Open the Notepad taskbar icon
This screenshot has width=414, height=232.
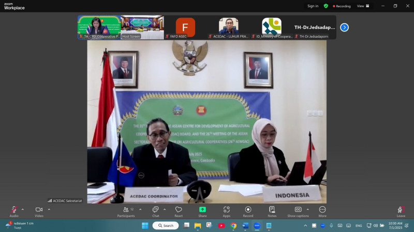pos(269,225)
